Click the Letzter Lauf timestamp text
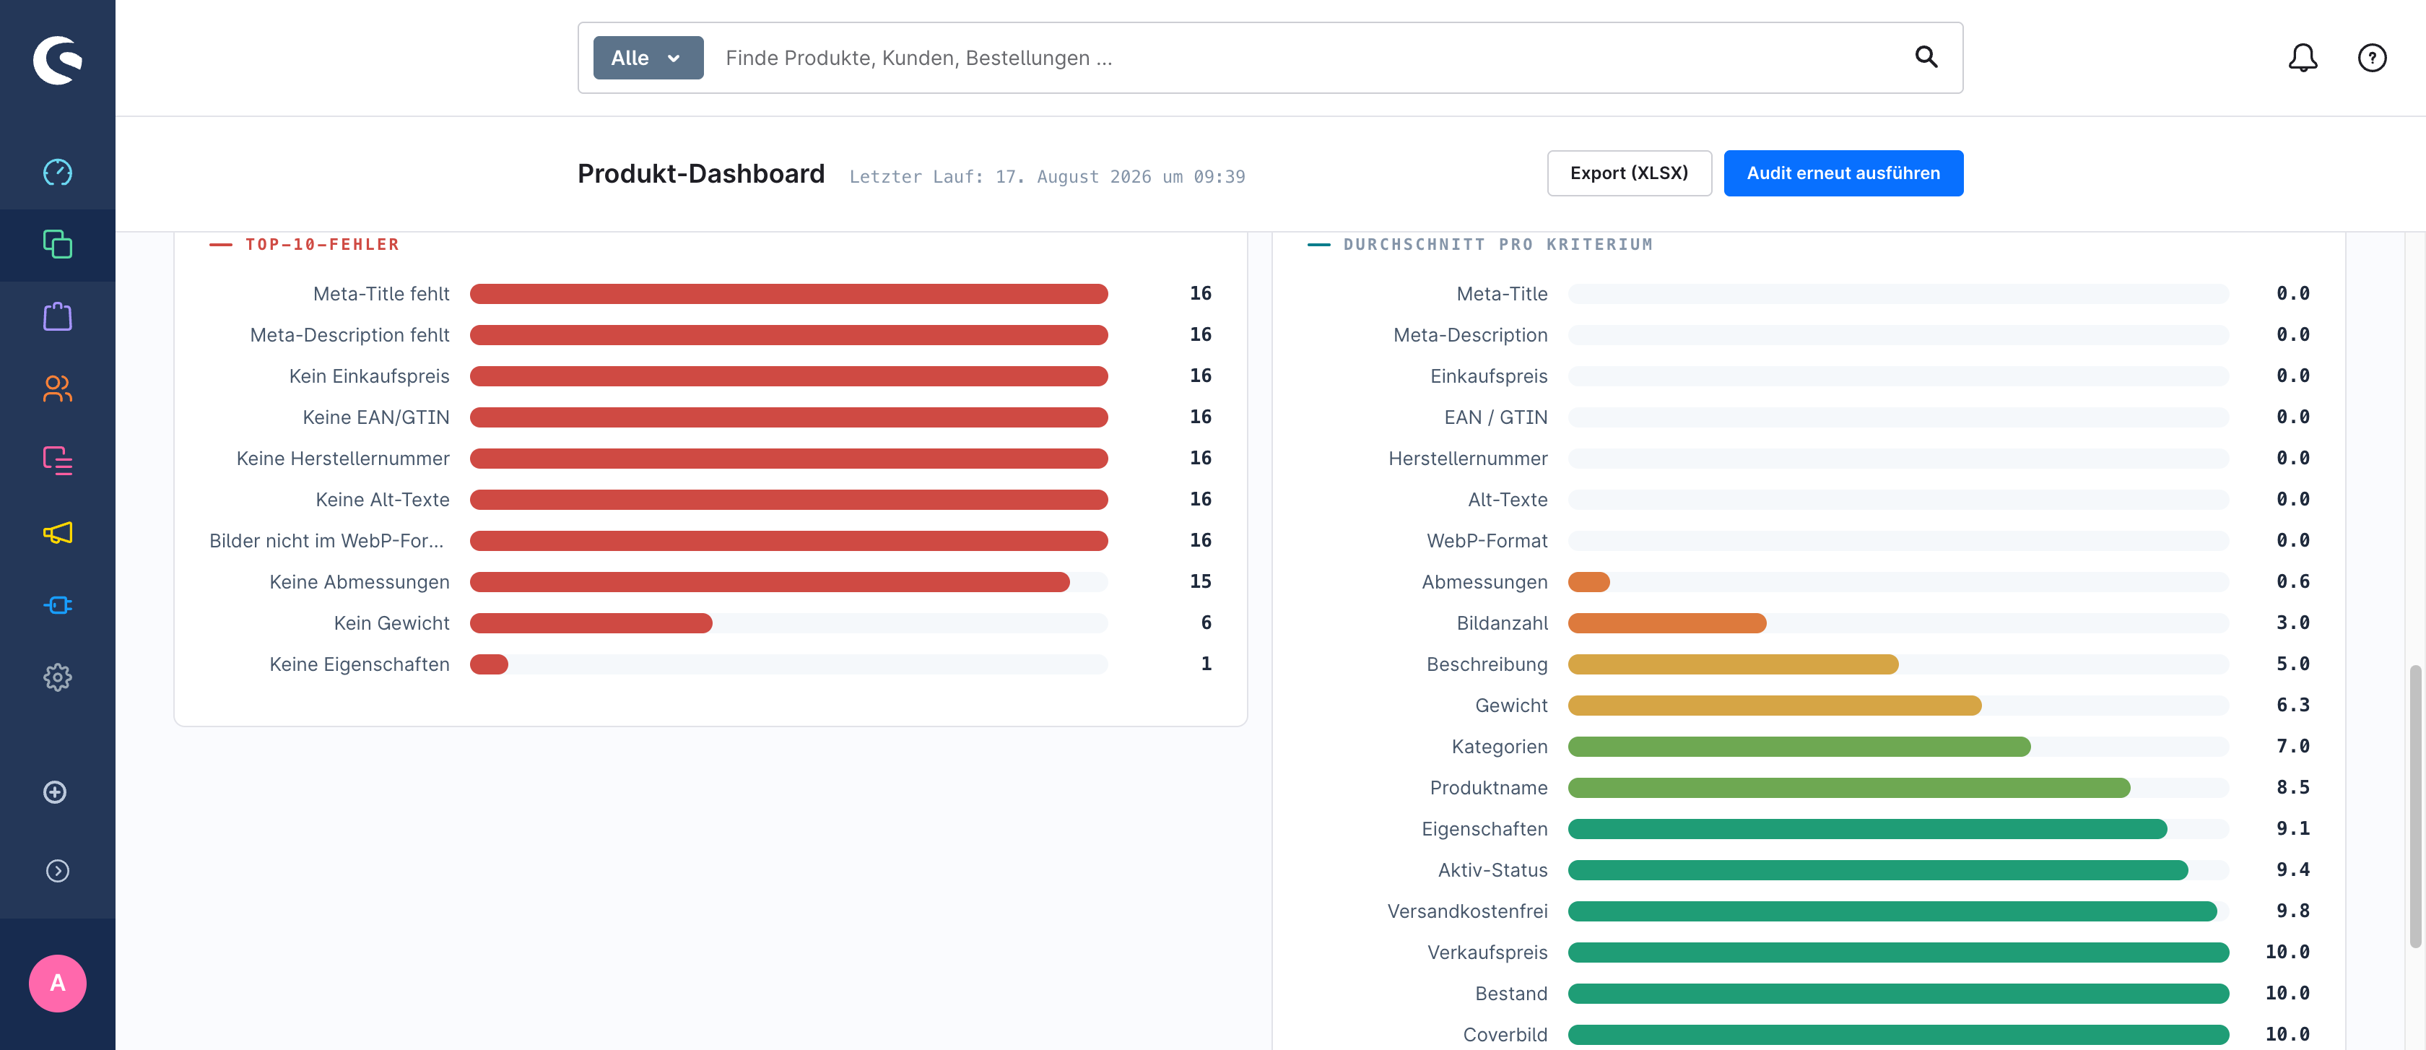This screenshot has height=1050, width=2426. [x=1047, y=177]
